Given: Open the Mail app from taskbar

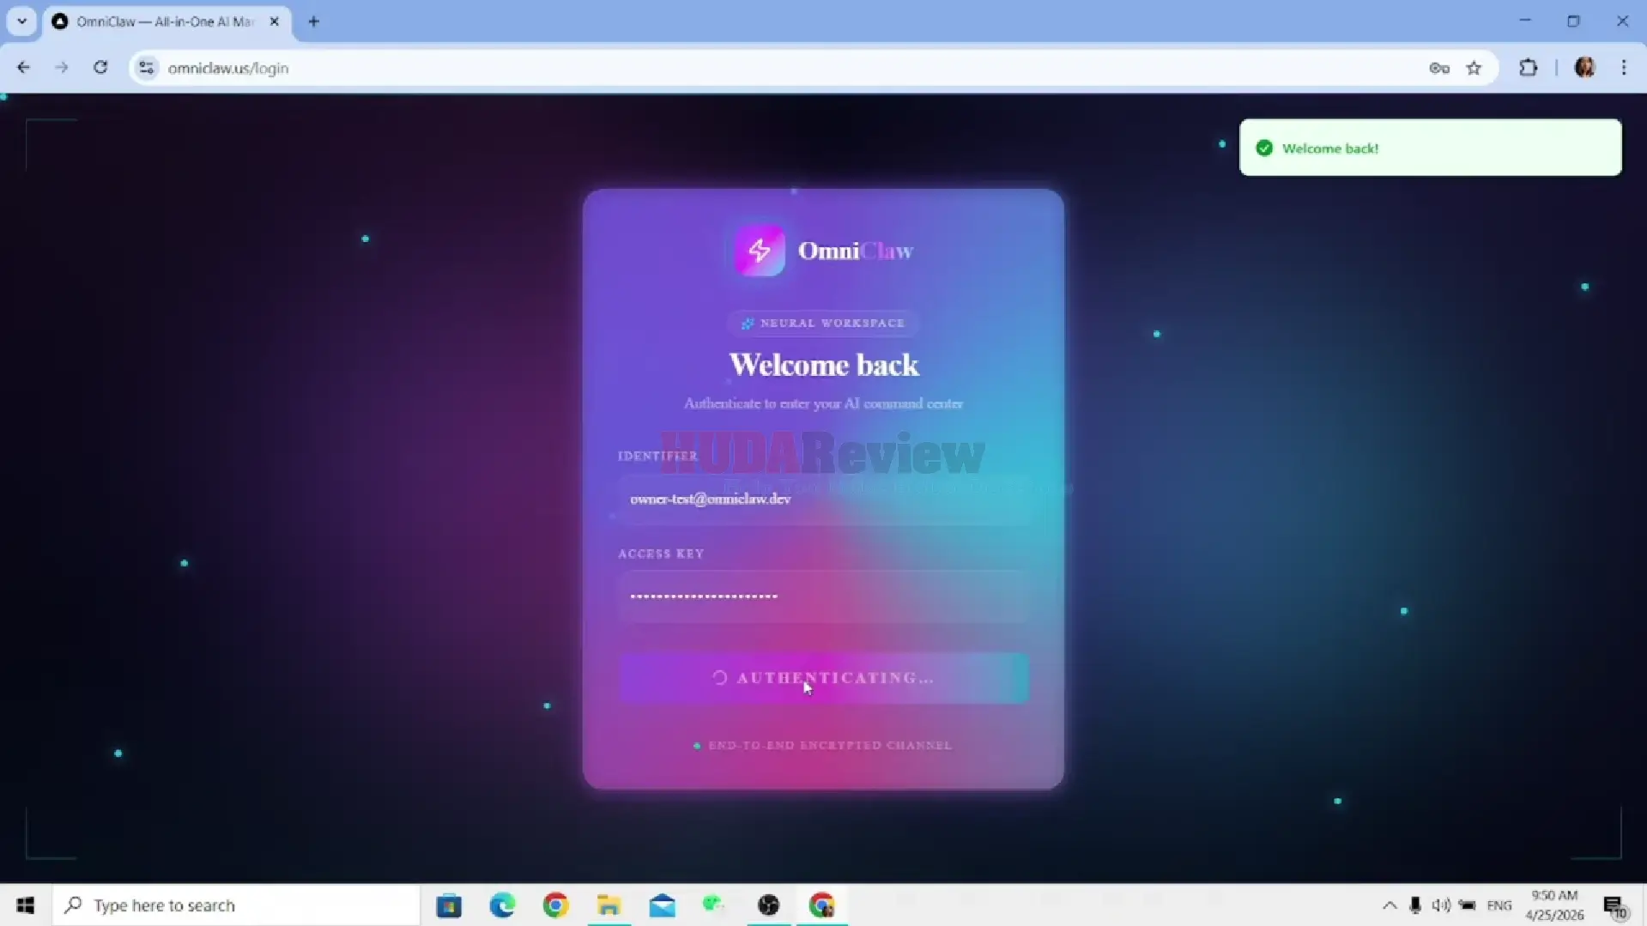Looking at the screenshot, I should [x=662, y=905].
